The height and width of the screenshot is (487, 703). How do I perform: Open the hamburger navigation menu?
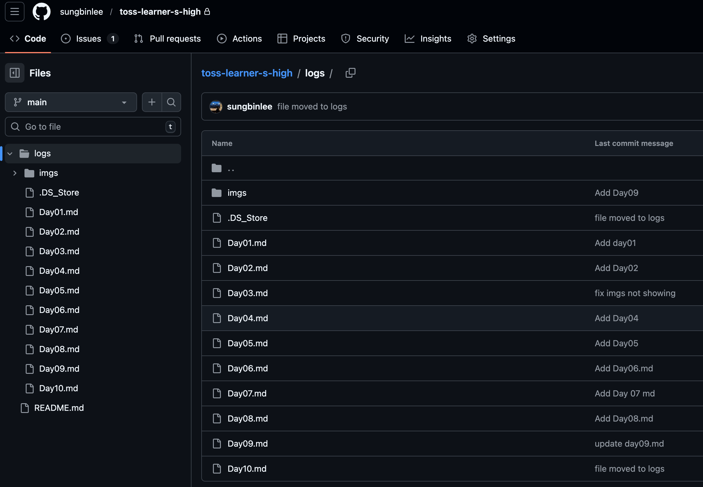[14, 12]
